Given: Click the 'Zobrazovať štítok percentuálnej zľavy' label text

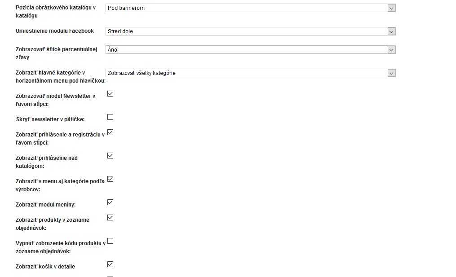Looking at the screenshot, I should 56,53.
